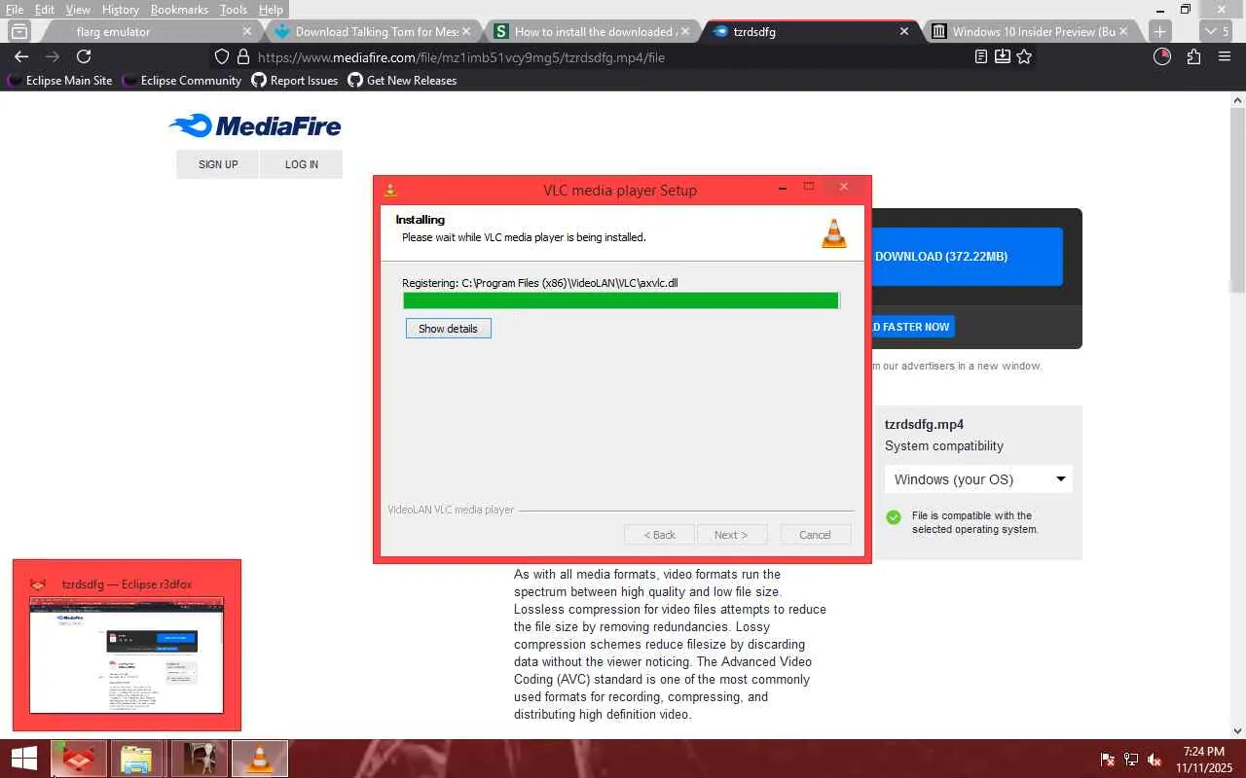Switch to How to install the downloaded tab

(x=592, y=31)
